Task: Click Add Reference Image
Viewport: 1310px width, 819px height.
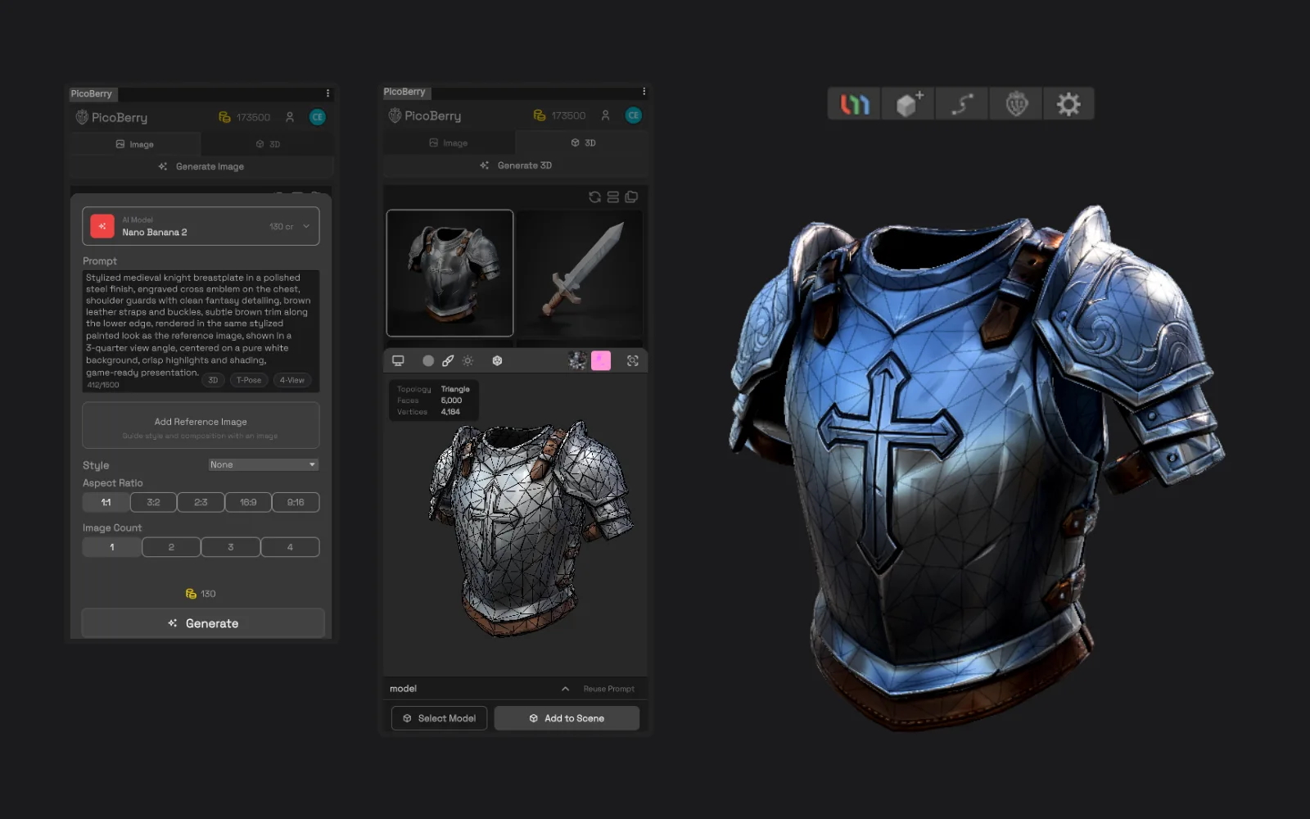Action: coord(201,426)
